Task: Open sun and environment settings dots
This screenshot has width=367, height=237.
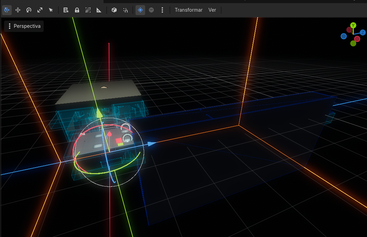Action: pyautogui.click(x=162, y=10)
